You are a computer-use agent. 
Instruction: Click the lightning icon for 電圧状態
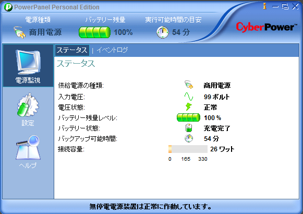(x=189, y=106)
